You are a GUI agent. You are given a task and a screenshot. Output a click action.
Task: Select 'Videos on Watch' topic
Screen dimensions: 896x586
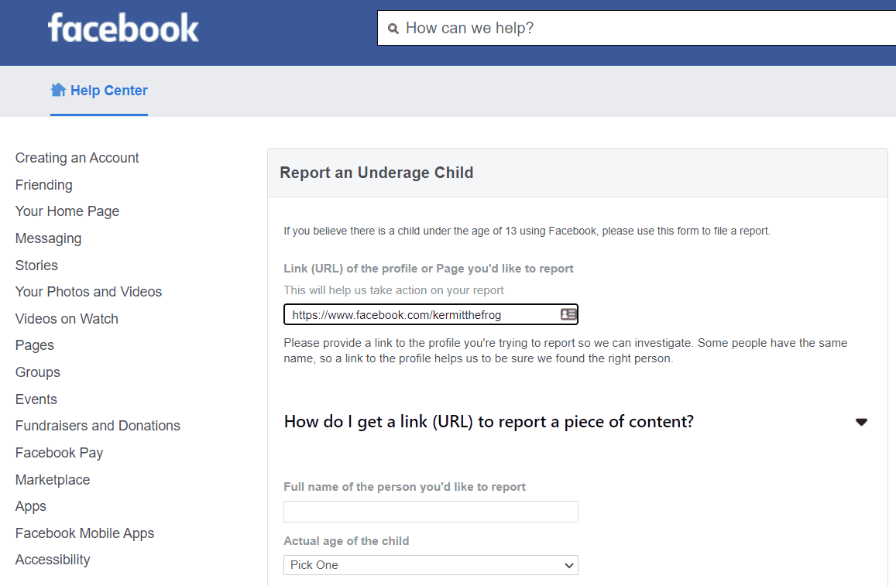click(x=67, y=319)
